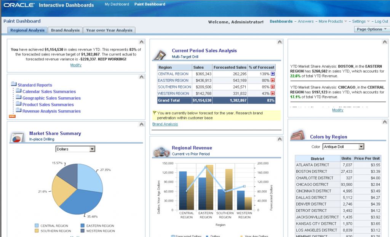The width and height of the screenshot is (390, 237).
Task: Click the Western Region bars in revenue chart
Action: point(244,200)
